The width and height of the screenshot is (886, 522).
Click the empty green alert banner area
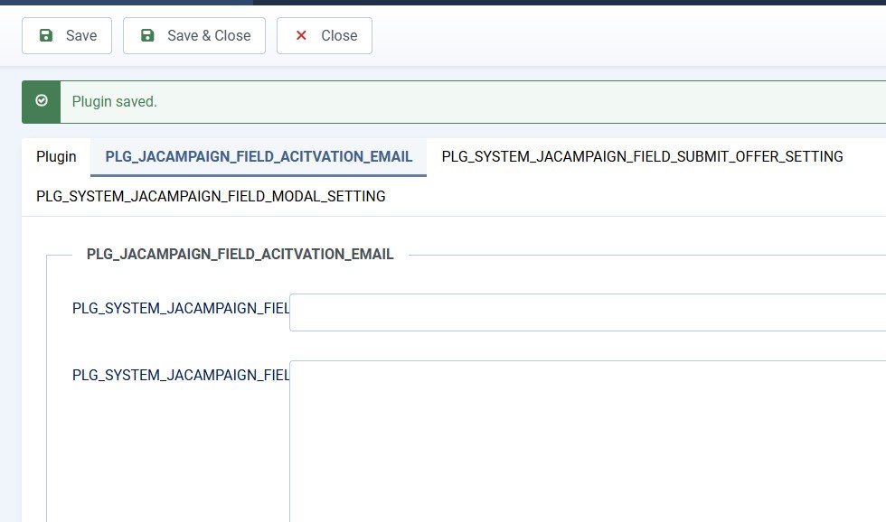(542, 102)
